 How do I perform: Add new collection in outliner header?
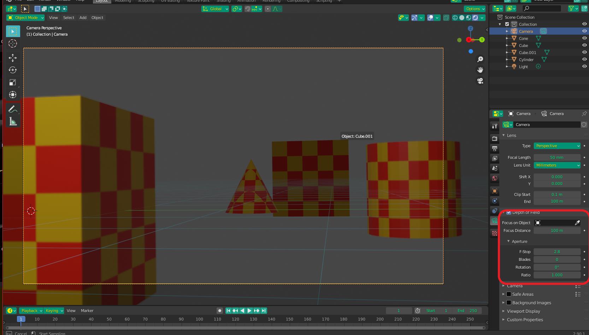(584, 8)
